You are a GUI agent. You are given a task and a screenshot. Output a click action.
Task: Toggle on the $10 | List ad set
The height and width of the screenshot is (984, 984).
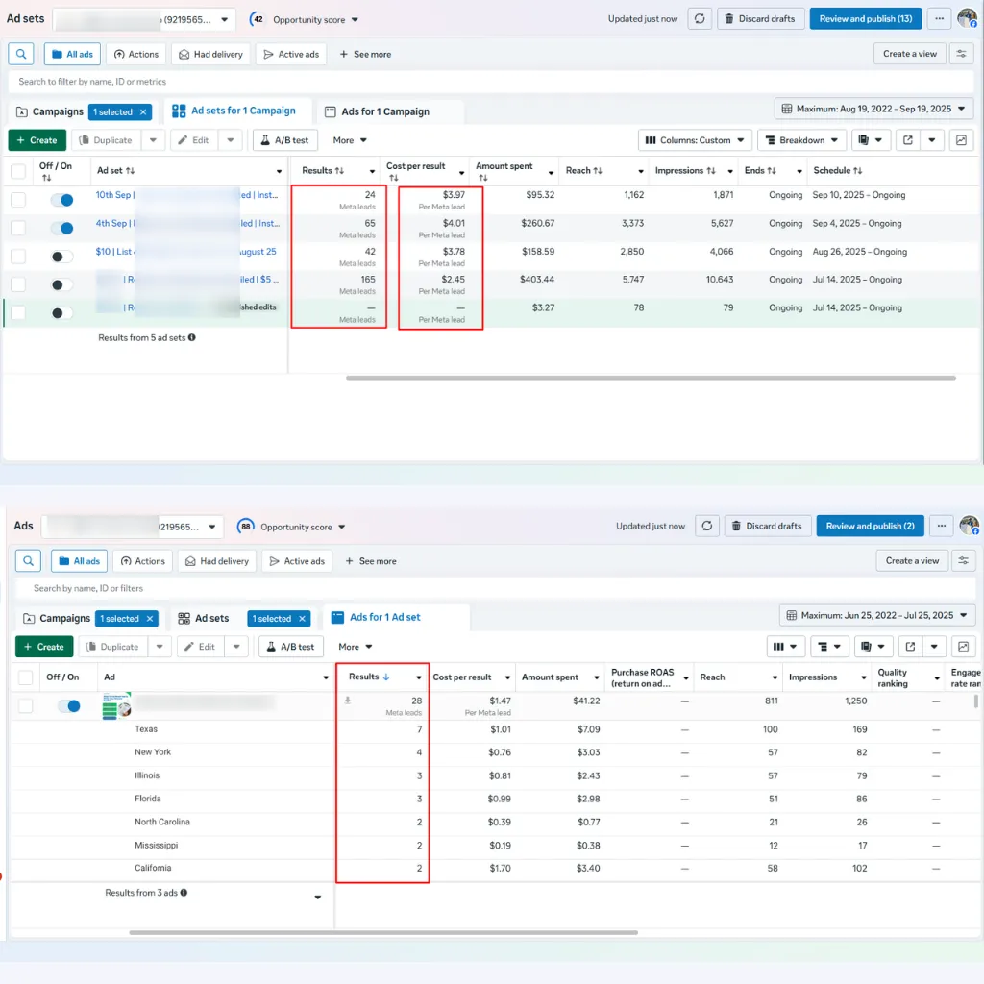pyautogui.click(x=62, y=257)
